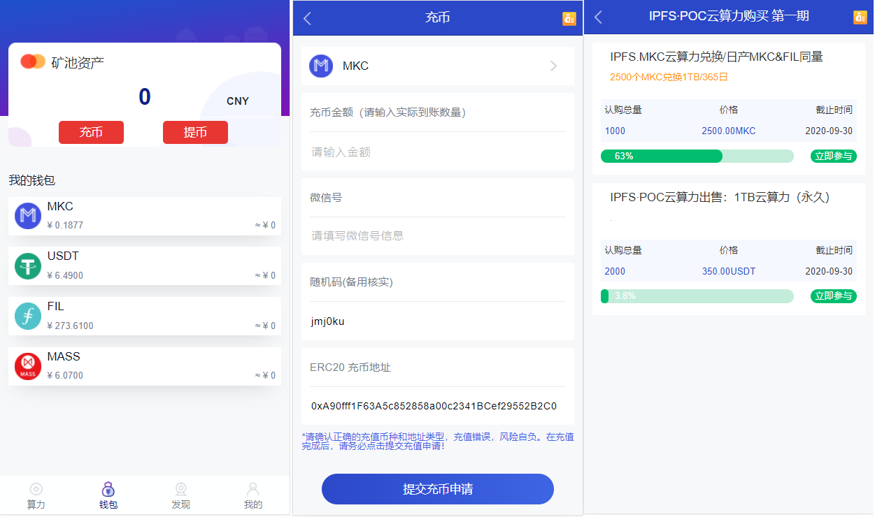Click the 63% progress bar
The width and height of the screenshot is (875, 517).
pyautogui.click(x=697, y=156)
